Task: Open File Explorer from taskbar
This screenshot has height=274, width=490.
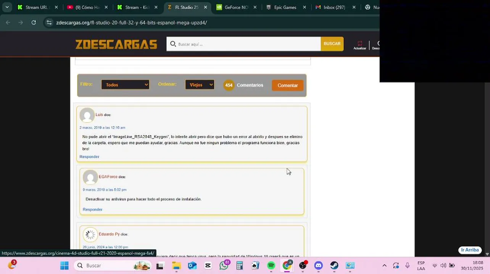Action: pos(176,266)
